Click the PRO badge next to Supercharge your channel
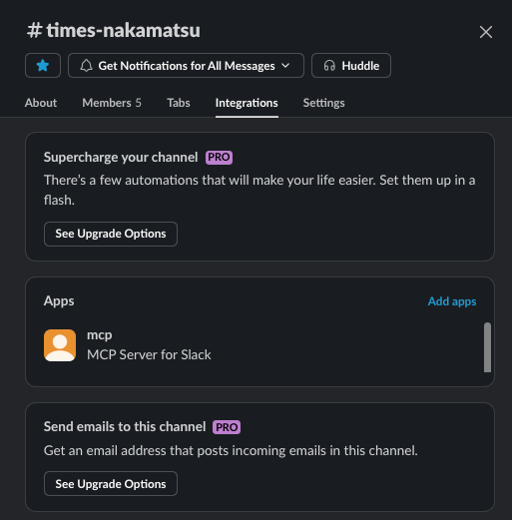The width and height of the screenshot is (512, 520). click(x=219, y=157)
